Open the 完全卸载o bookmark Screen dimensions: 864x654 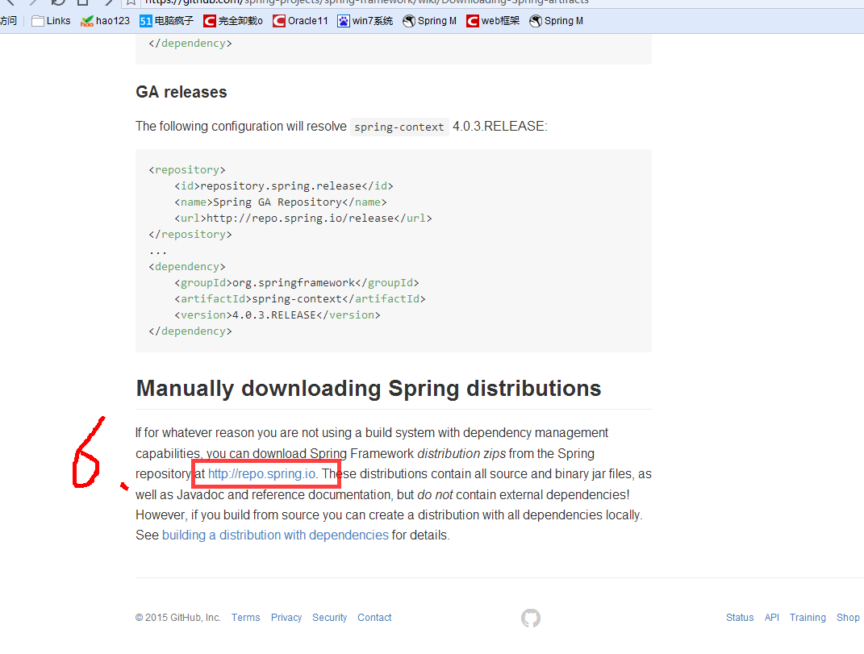(x=233, y=21)
